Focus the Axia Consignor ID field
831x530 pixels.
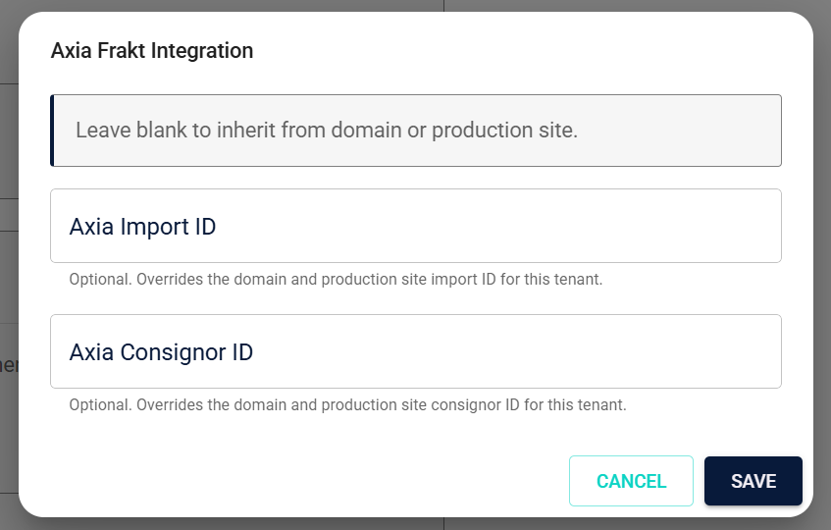click(416, 351)
